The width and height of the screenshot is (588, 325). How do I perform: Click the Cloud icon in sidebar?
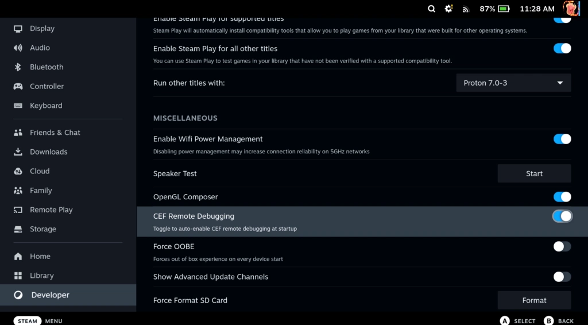tap(18, 171)
